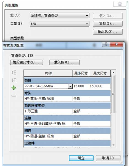Remove the row with the minus icon
This screenshot has height=167, width=132.
pyautogui.click(x=14, y=96)
